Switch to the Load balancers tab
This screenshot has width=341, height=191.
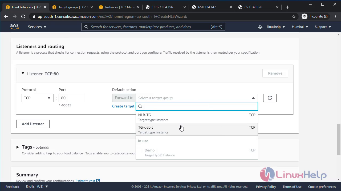point(26,7)
